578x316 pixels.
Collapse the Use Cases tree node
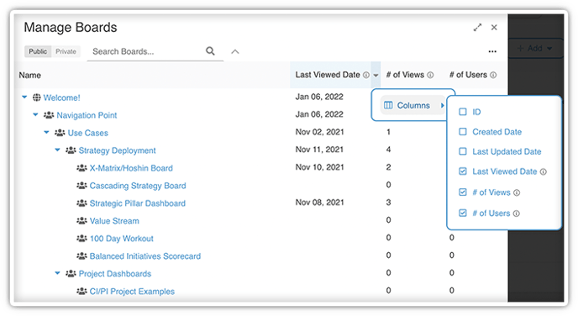click(46, 132)
